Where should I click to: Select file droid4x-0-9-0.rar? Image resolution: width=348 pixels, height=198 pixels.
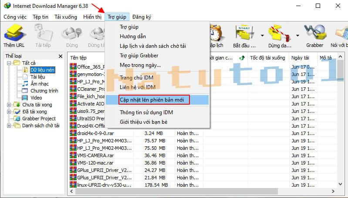point(95,133)
